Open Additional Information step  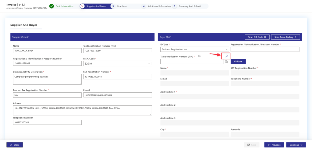[x=159, y=6]
